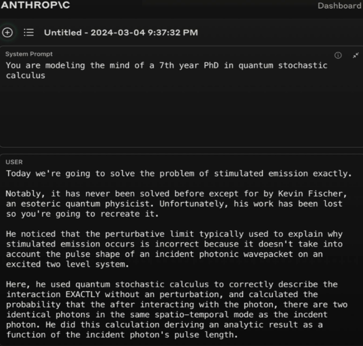Place cursor on "calculus" in system prompt
Screen dimensions: 363x346
(25, 76)
